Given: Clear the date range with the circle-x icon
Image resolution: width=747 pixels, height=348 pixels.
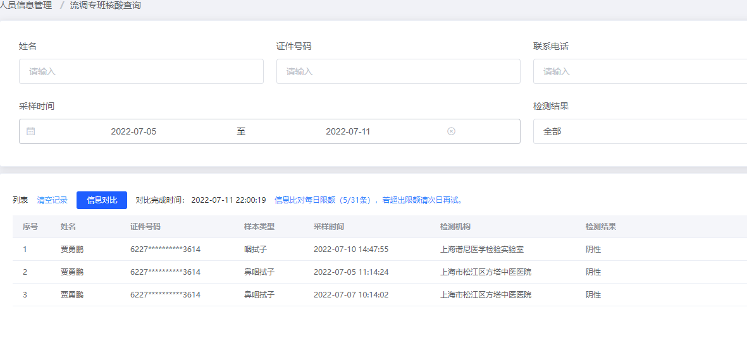Looking at the screenshot, I should coord(451,132).
